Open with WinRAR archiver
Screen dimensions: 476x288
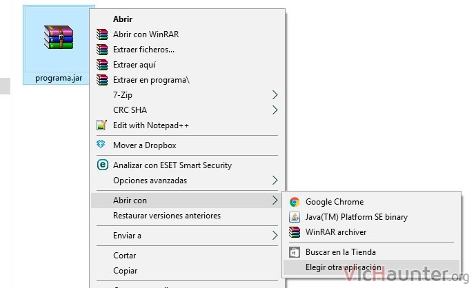click(x=371, y=232)
